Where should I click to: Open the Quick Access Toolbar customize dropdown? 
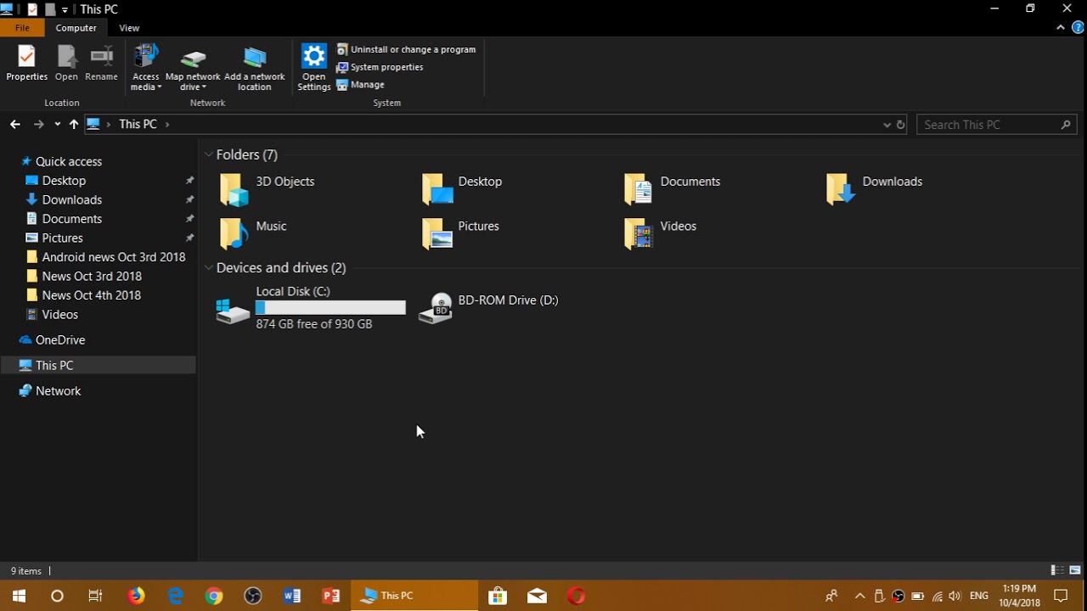(65, 9)
